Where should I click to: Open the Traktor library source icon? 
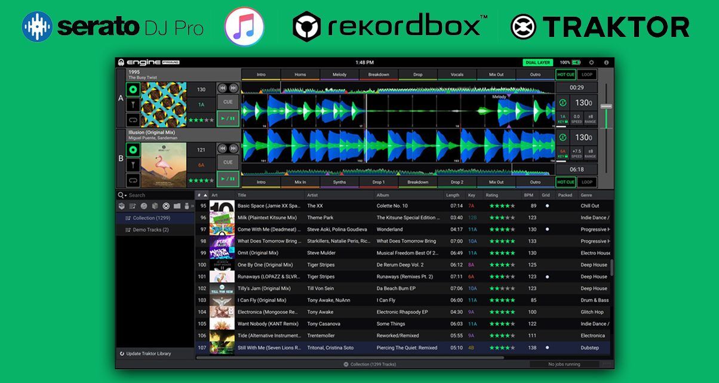pyautogui.click(x=166, y=206)
